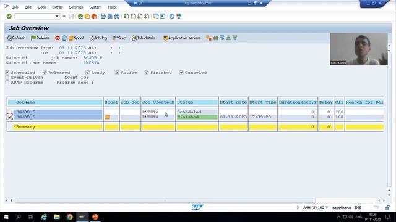
Task: Toggle the Scheduled checkbox
Action: point(7,73)
